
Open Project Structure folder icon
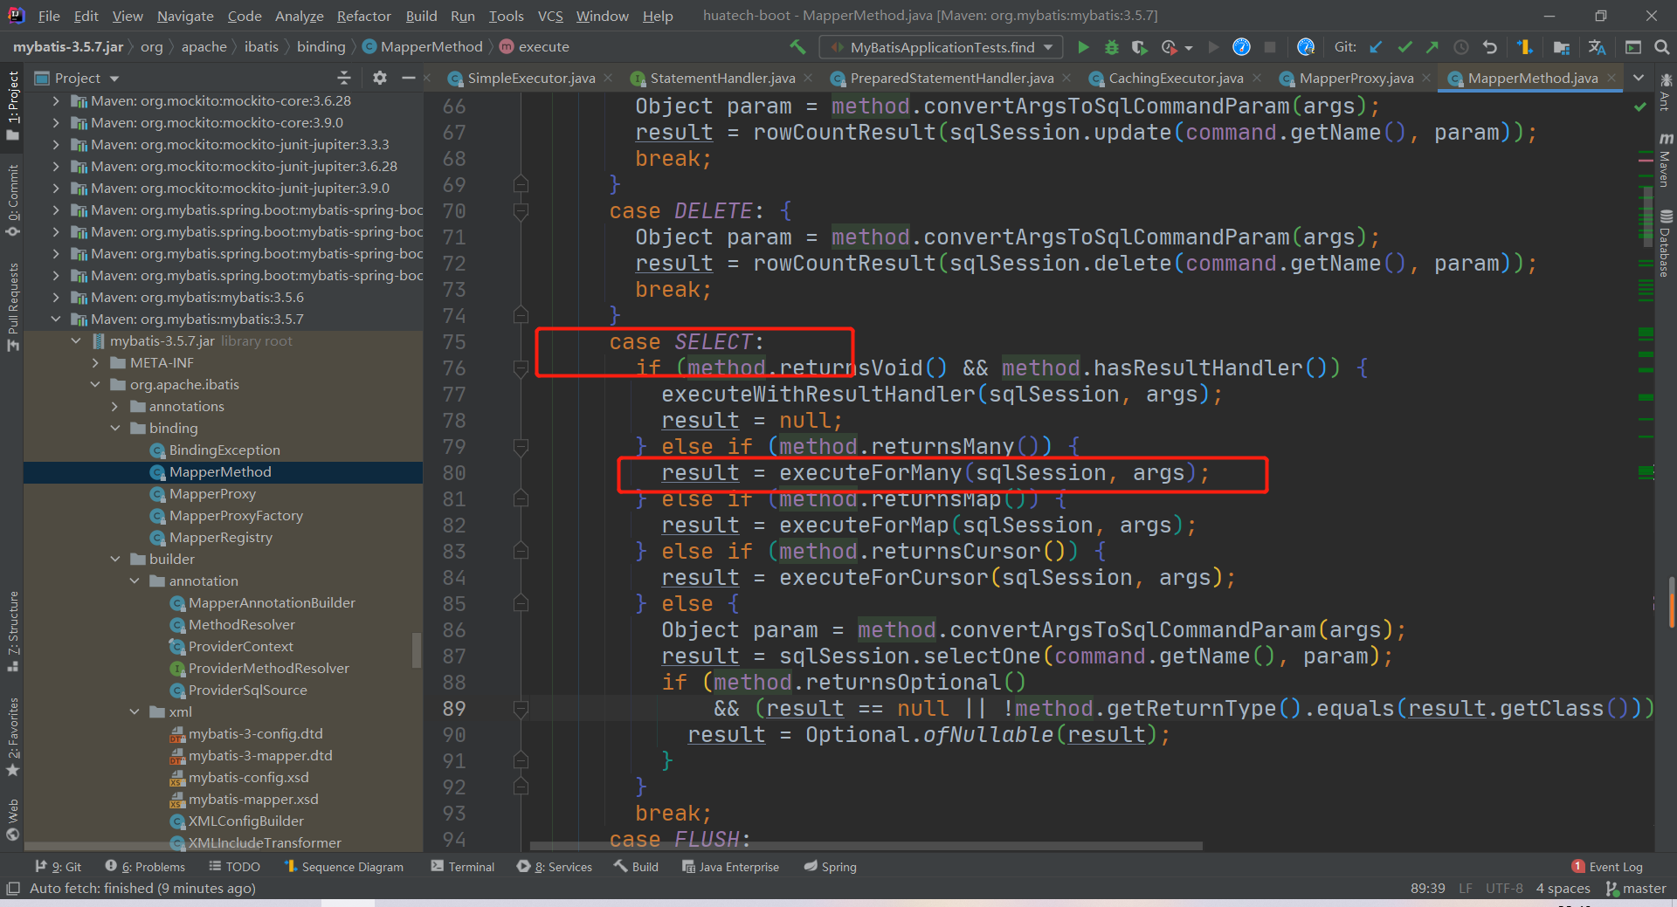(1562, 47)
